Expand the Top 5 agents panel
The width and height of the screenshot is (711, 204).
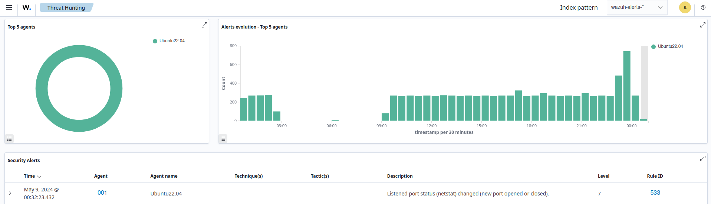(x=204, y=25)
